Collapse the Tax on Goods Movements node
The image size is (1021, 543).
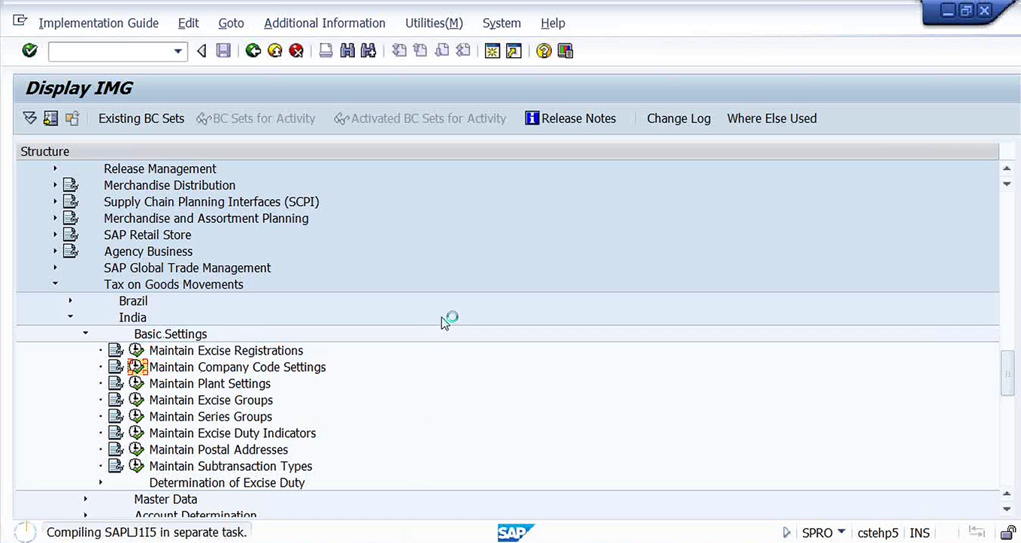(56, 284)
